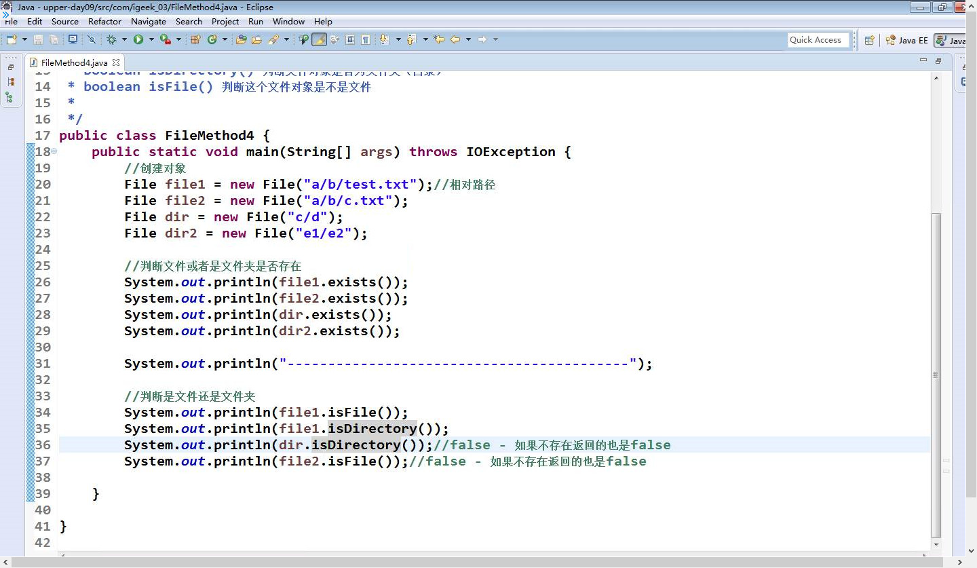Screen dimensions: 977x568
Task: Click the Open Type icon
Action: click(241, 39)
